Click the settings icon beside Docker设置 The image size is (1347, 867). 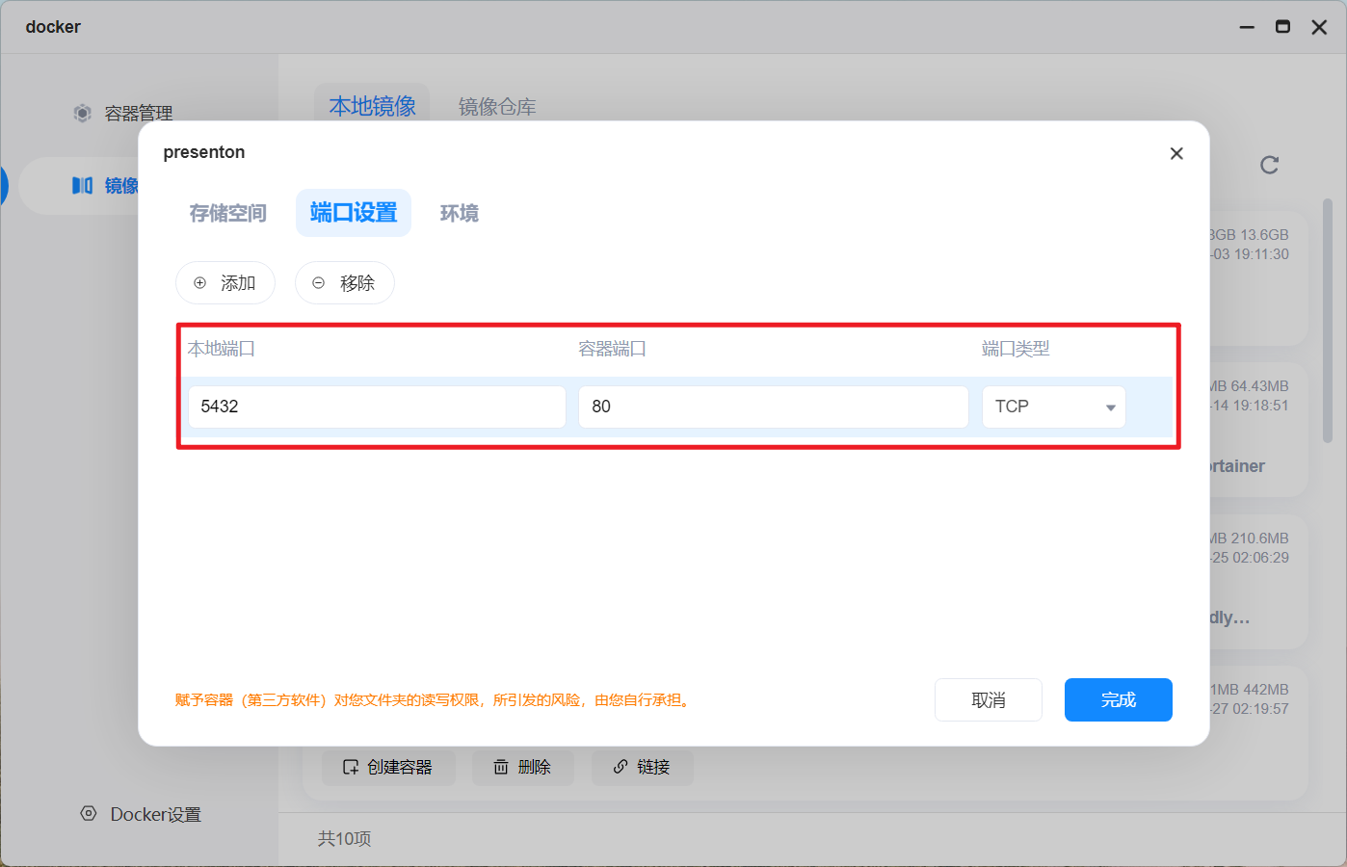click(89, 814)
